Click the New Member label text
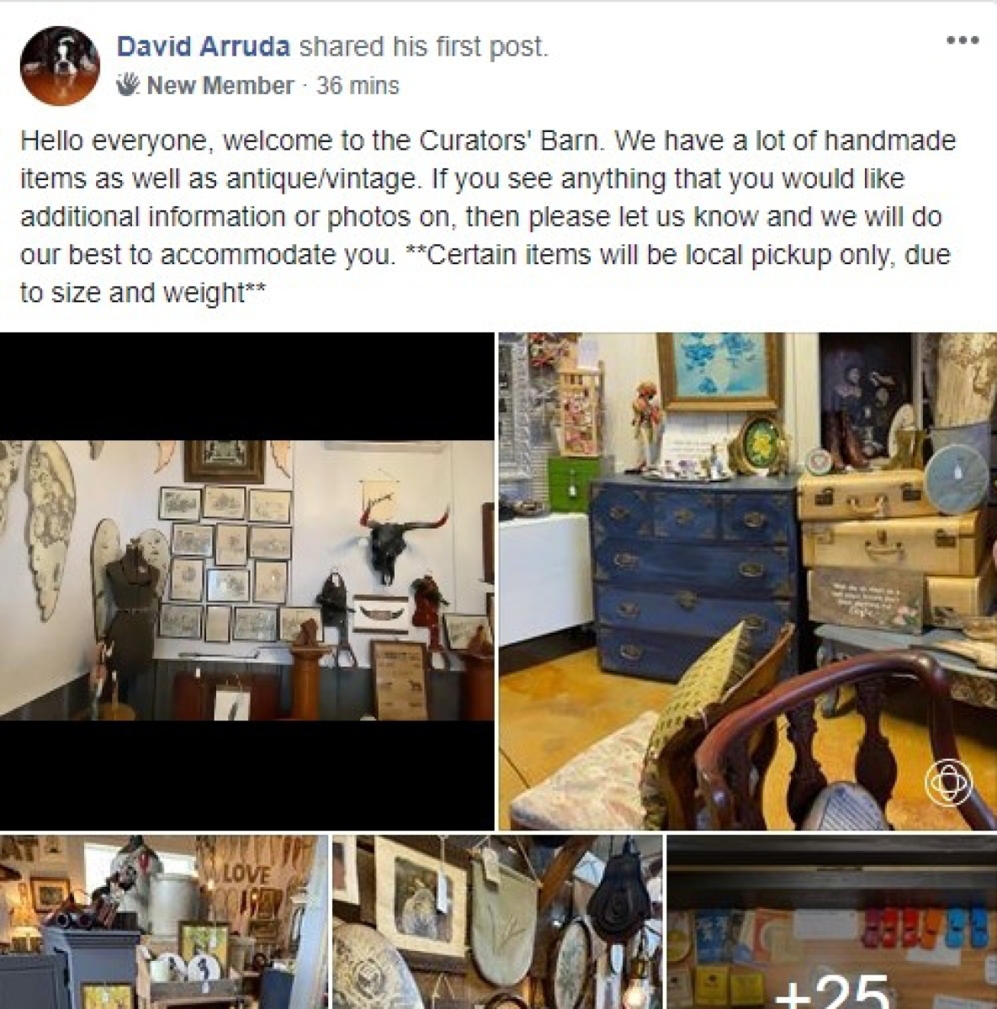The height and width of the screenshot is (1009, 997). pos(220,86)
